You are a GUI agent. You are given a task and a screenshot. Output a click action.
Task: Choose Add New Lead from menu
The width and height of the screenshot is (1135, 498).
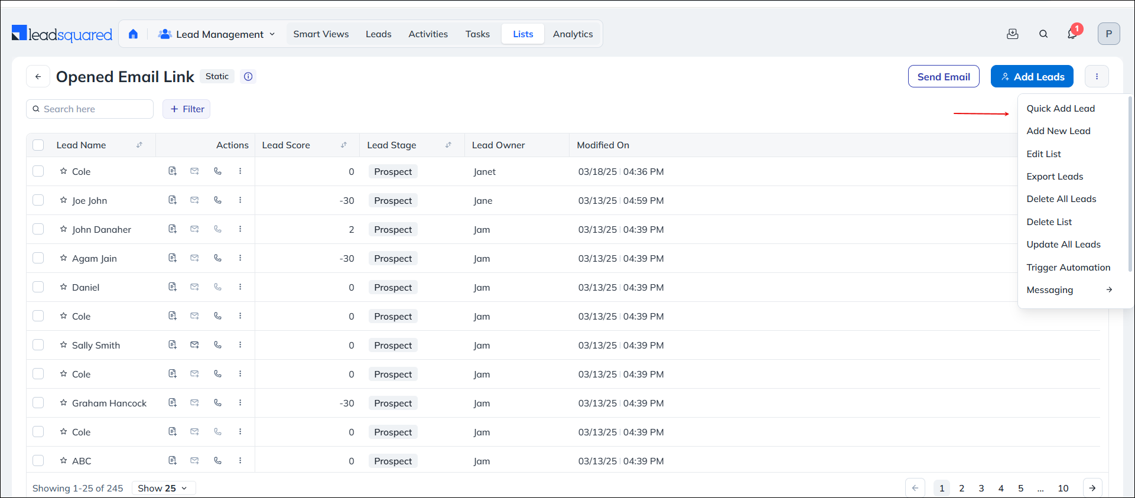[x=1058, y=131]
